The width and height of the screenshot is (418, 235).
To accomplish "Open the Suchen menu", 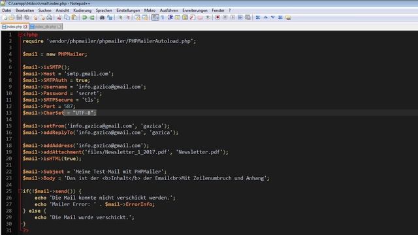I will coord(45,10).
